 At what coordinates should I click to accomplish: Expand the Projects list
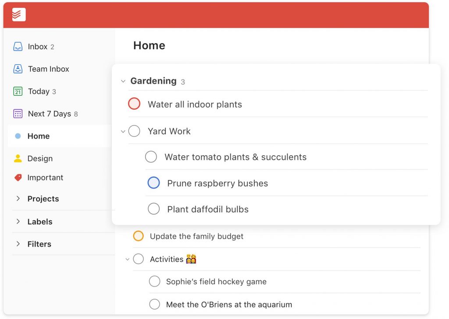18,199
